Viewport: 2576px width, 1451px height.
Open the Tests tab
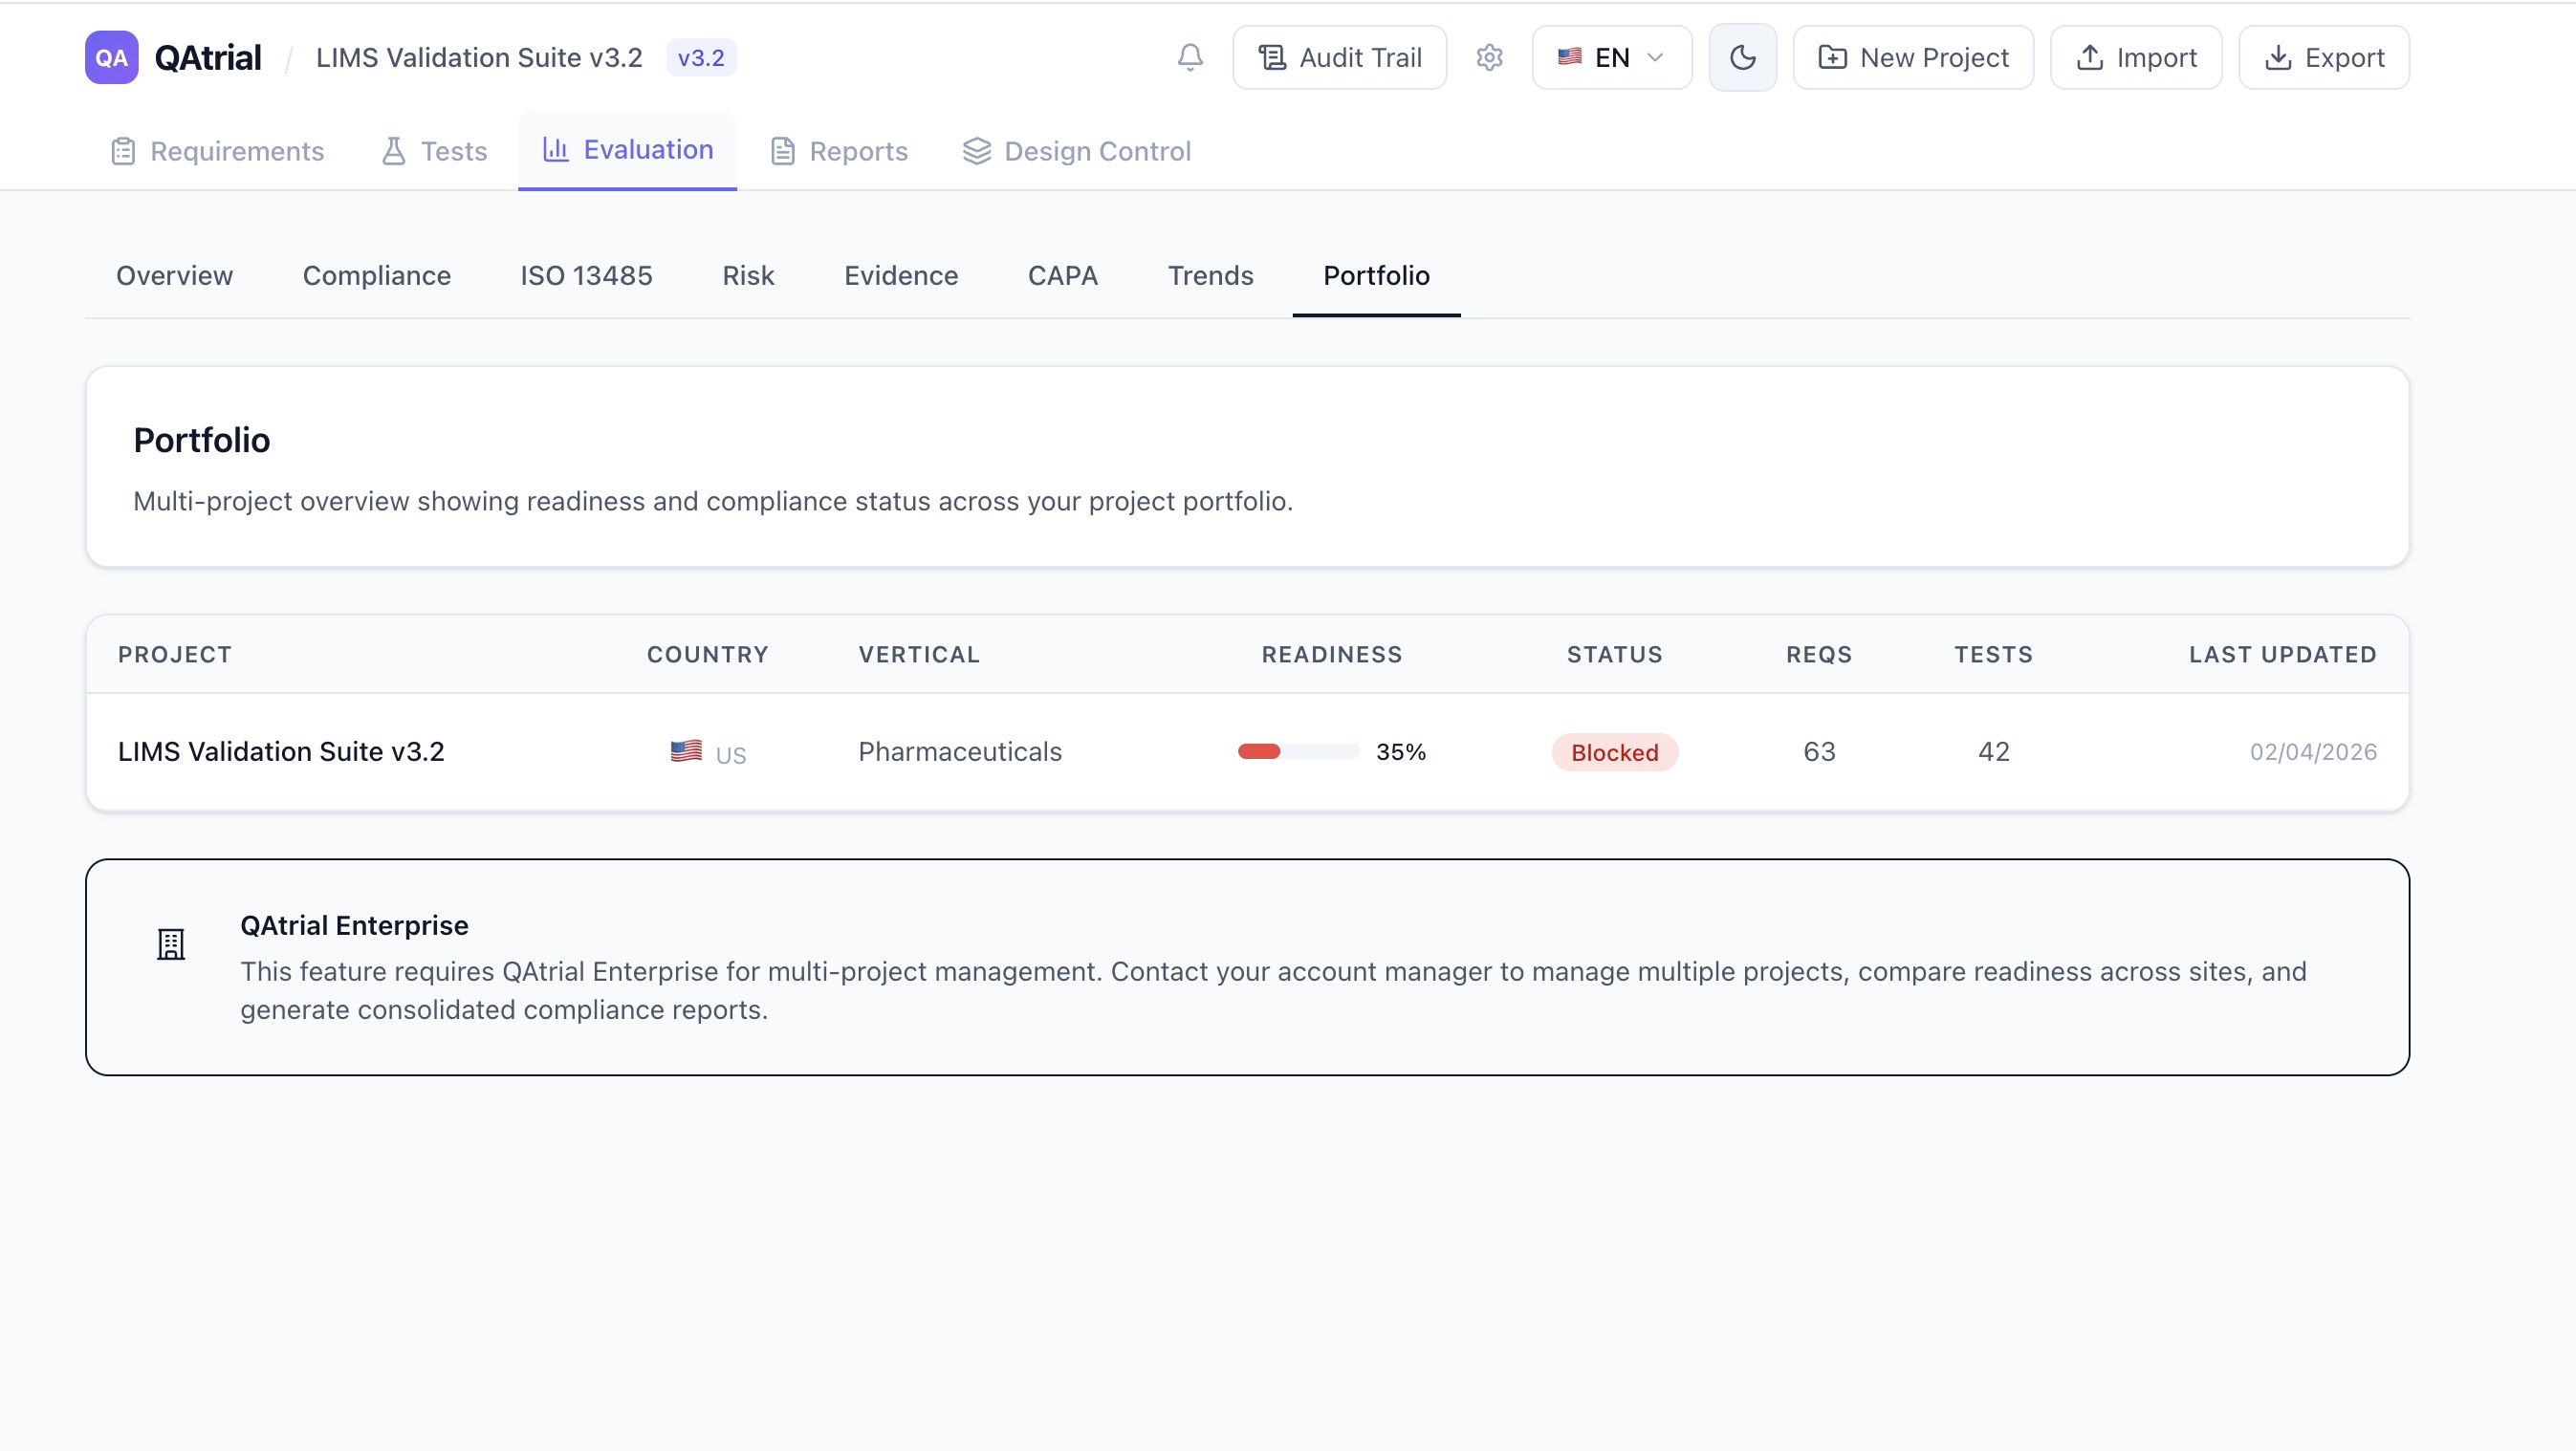point(434,151)
